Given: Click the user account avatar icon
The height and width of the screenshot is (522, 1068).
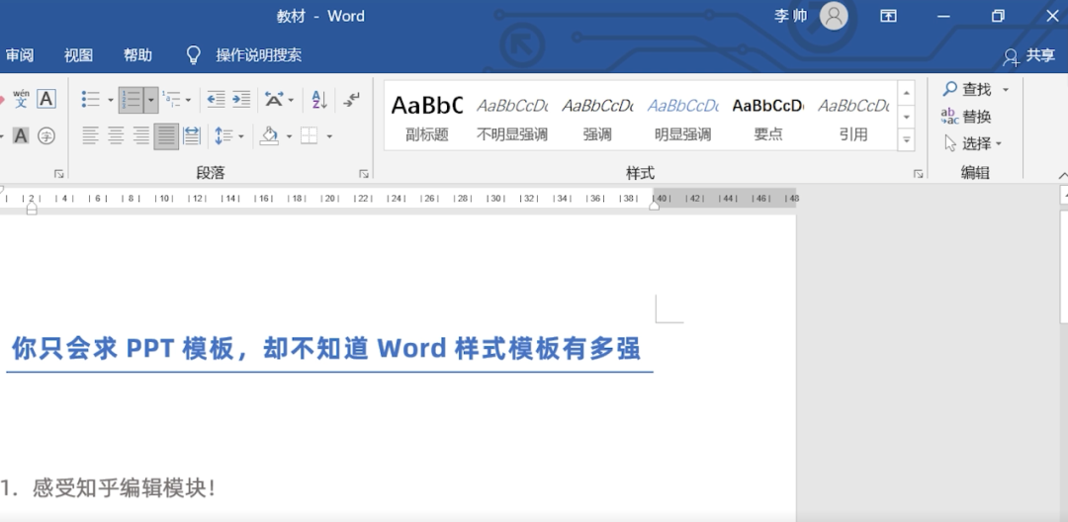Looking at the screenshot, I should 834,16.
